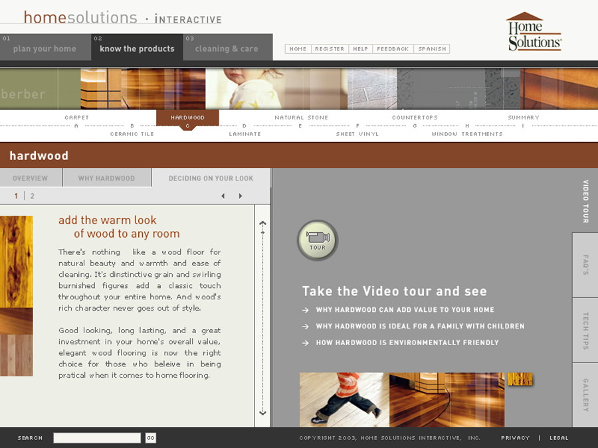Viewport: 598px width, 448px height.
Task: Click scroll up arrow in text panel
Action: tap(262, 223)
